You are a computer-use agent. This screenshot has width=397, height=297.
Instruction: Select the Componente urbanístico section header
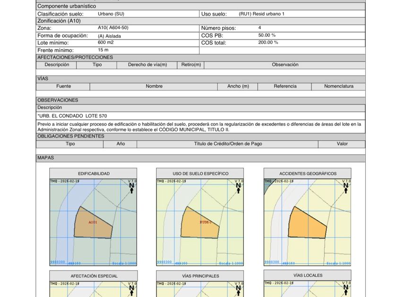click(200, 6)
